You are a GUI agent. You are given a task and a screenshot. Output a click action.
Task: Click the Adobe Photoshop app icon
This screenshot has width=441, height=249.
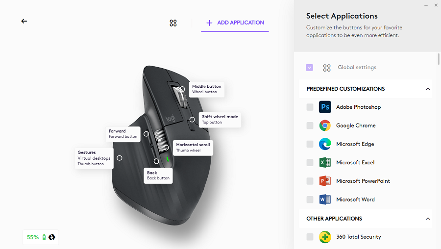coord(325,107)
